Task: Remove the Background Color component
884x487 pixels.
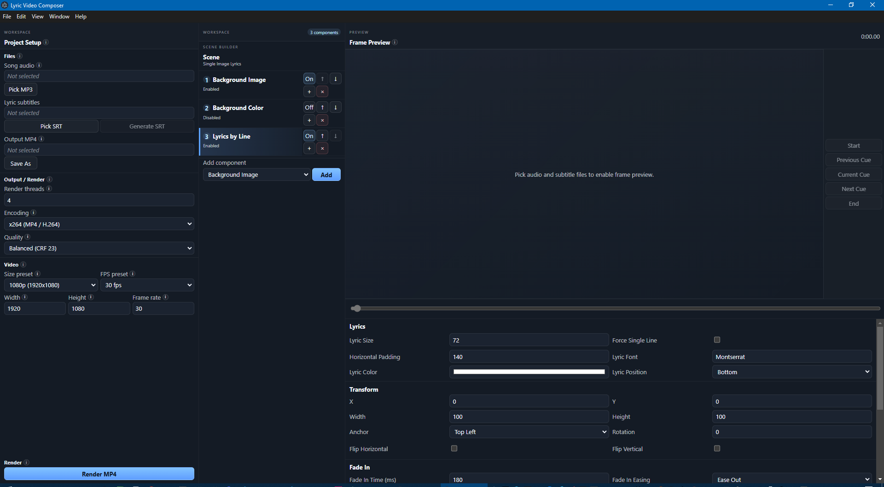Action: coord(322,120)
